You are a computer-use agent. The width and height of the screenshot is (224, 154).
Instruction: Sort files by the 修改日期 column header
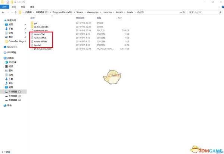pyautogui.click(x=80, y=18)
